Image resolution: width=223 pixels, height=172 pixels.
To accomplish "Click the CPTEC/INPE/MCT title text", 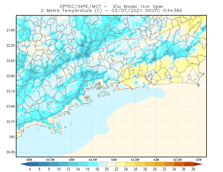I will coord(80,6).
